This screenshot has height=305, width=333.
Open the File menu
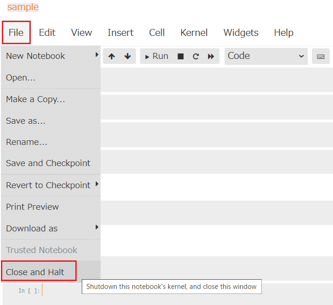(x=16, y=33)
